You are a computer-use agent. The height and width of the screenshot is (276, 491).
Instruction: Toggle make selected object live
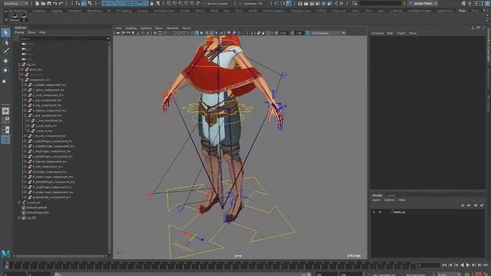tap(199, 3)
